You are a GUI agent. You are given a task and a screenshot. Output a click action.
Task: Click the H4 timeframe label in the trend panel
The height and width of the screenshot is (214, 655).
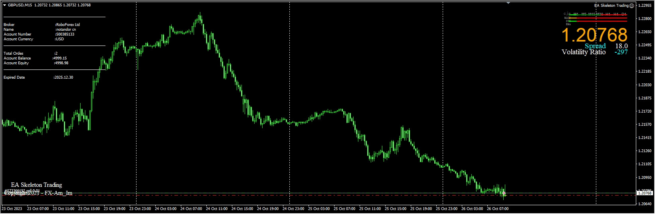pyautogui.click(x=616, y=14)
